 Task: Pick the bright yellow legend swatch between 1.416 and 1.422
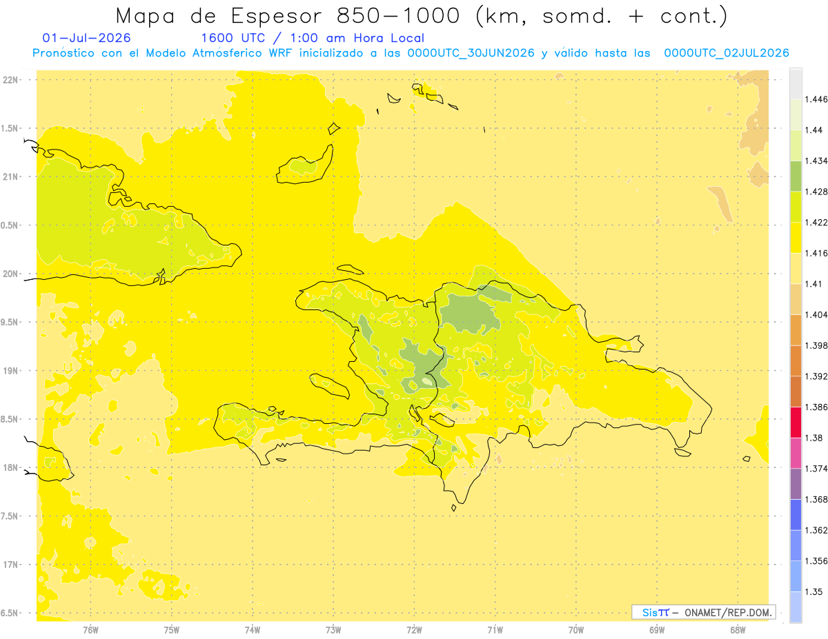pyautogui.click(x=796, y=237)
